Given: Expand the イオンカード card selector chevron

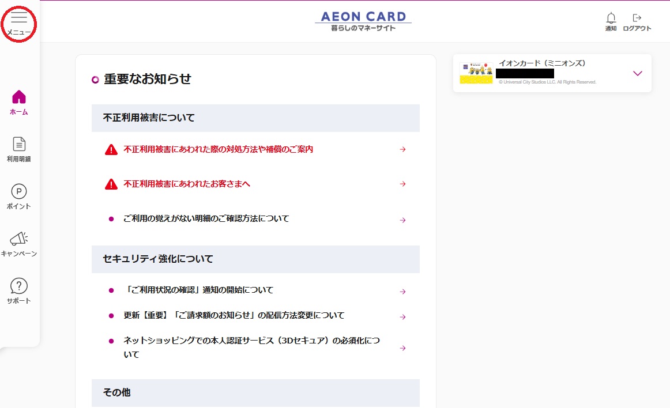Looking at the screenshot, I should tap(637, 73).
